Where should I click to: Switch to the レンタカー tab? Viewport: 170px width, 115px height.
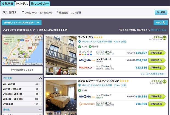click(40, 4)
